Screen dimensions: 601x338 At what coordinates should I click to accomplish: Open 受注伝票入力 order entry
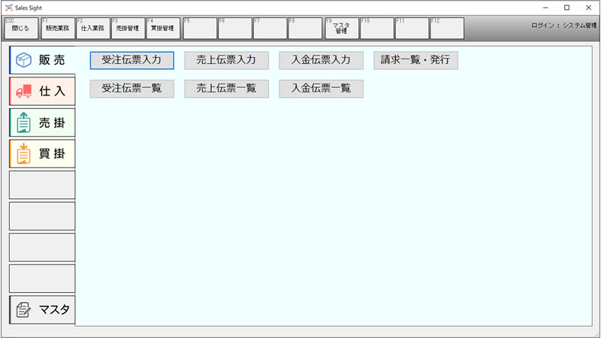click(x=131, y=60)
